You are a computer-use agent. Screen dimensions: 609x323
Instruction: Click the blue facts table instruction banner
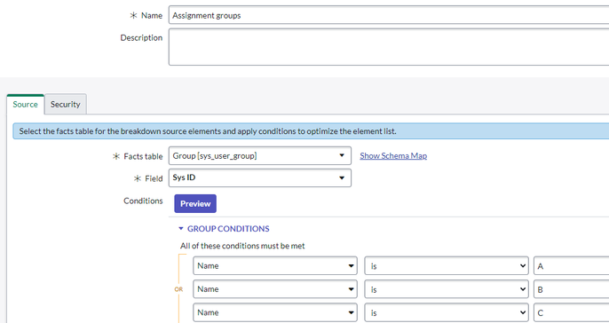pos(311,131)
